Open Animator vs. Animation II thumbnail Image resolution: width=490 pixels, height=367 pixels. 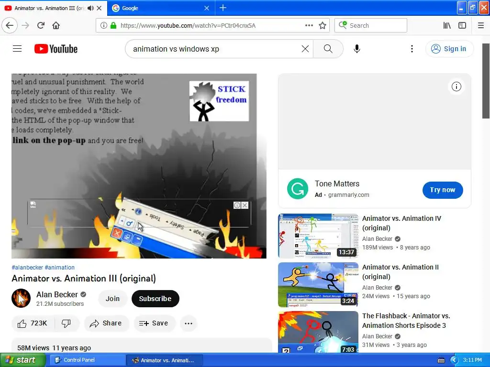pos(318,285)
